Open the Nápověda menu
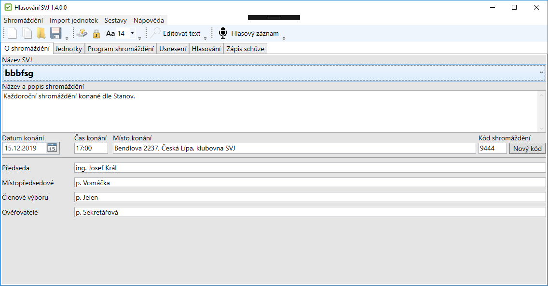The image size is (548, 286). pos(149,20)
